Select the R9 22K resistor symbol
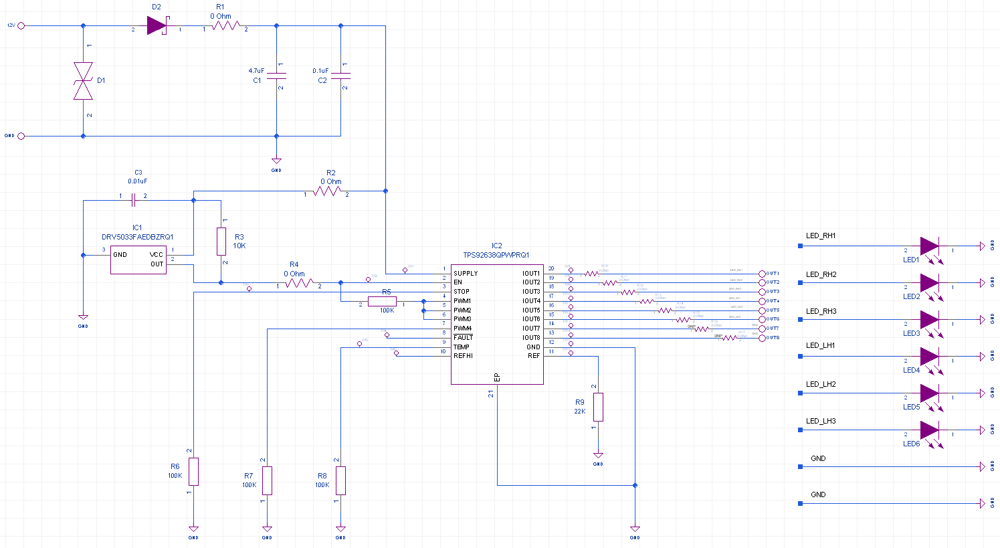The height and width of the screenshot is (548, 1000). point(598,407)
